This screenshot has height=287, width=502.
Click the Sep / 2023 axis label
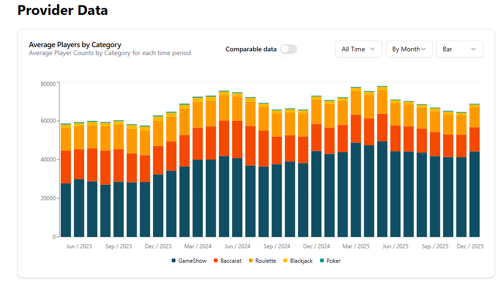tap(119, 246)
